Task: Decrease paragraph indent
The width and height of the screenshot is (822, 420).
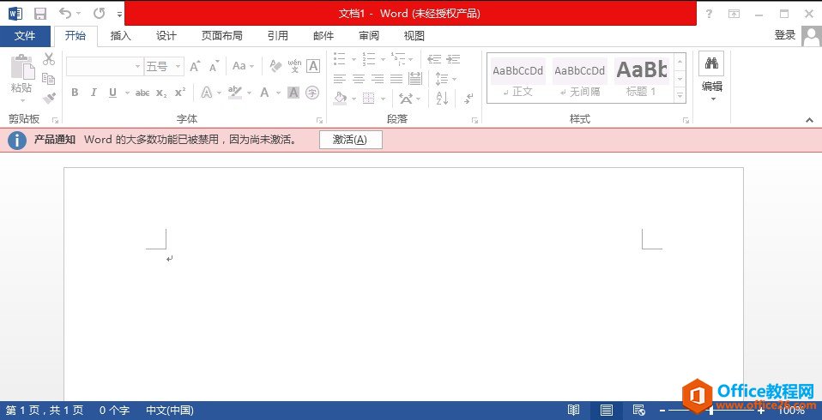Action: (433, 58)
